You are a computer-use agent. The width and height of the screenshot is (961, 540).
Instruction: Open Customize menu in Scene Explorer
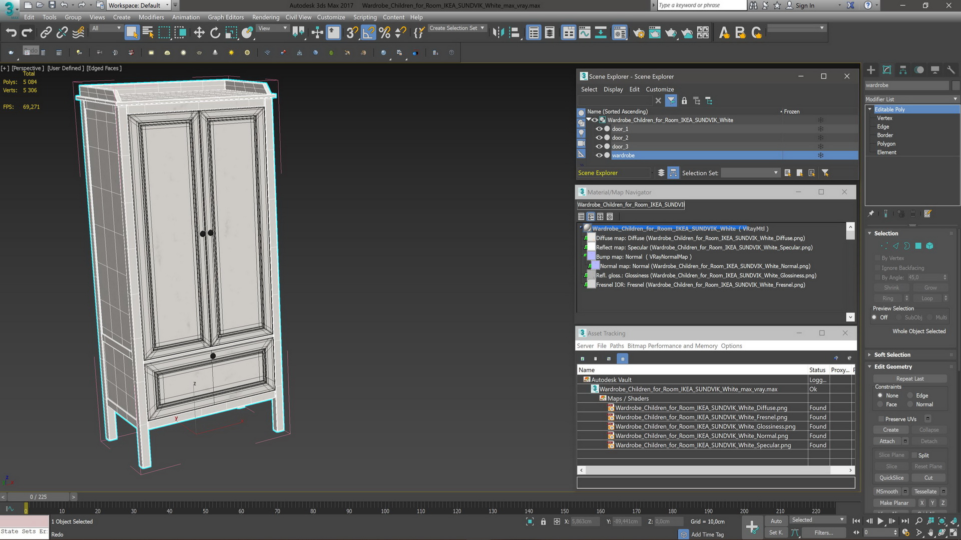click(660, 89)
